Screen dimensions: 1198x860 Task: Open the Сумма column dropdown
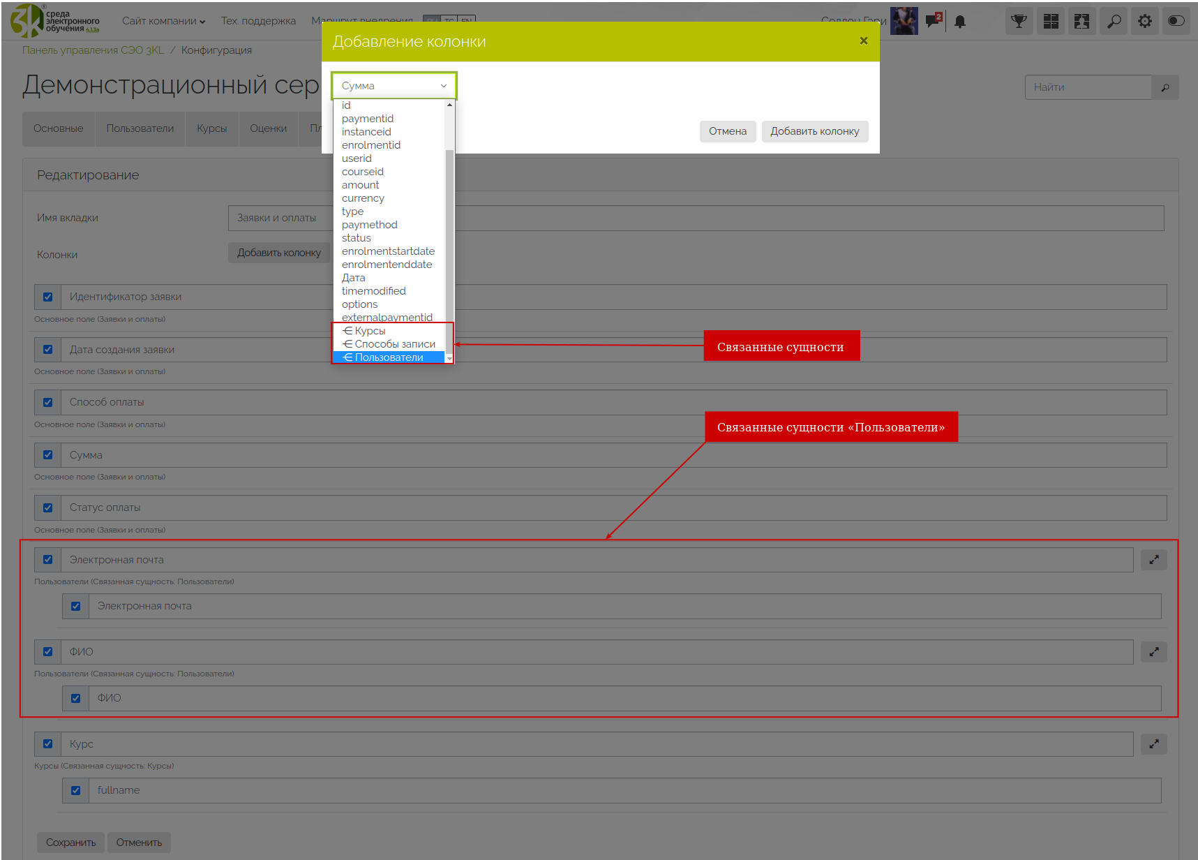394,86
